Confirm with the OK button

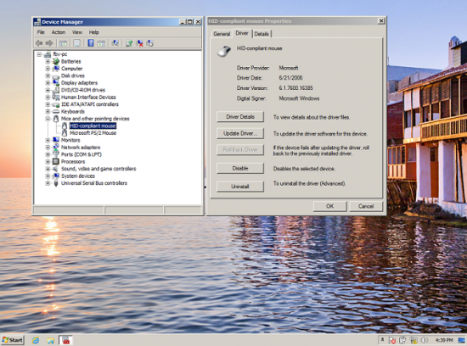tap(329, 206)
